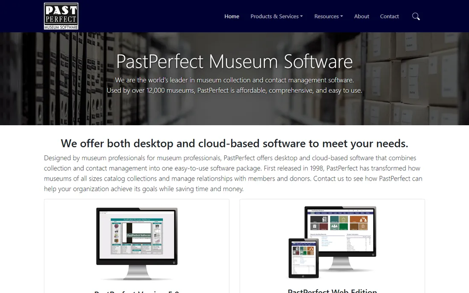
Task: Click the line 'We are the world's leader'
Action: point(234,80)
